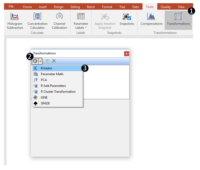Viewport: 200px width, 170px height.
Task: Click the Snapshots camera icon
Action: [x=127, y=18]
